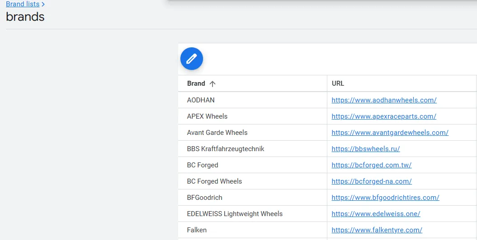
Task: Open the aodhanwheels.com link
Action: click(x=384, y=100)
